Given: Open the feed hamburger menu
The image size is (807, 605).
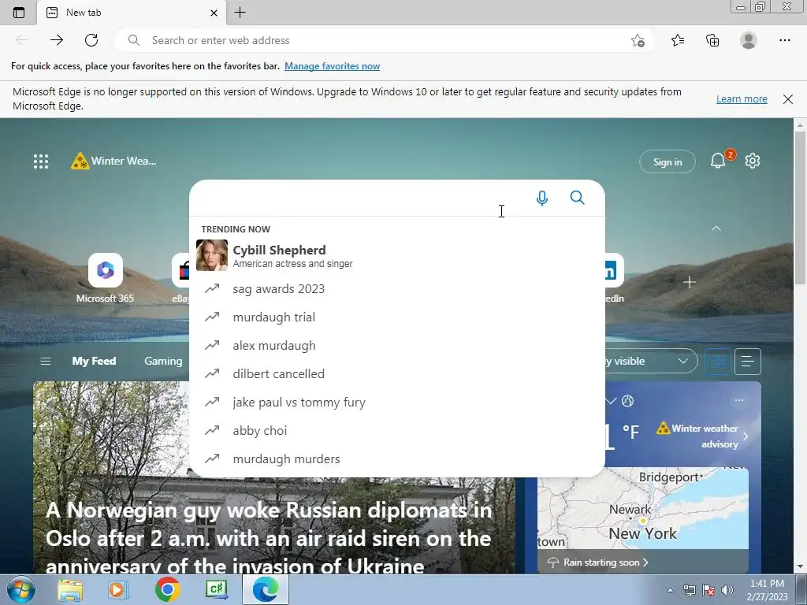Looking at the screenshot, I should 45,361.
